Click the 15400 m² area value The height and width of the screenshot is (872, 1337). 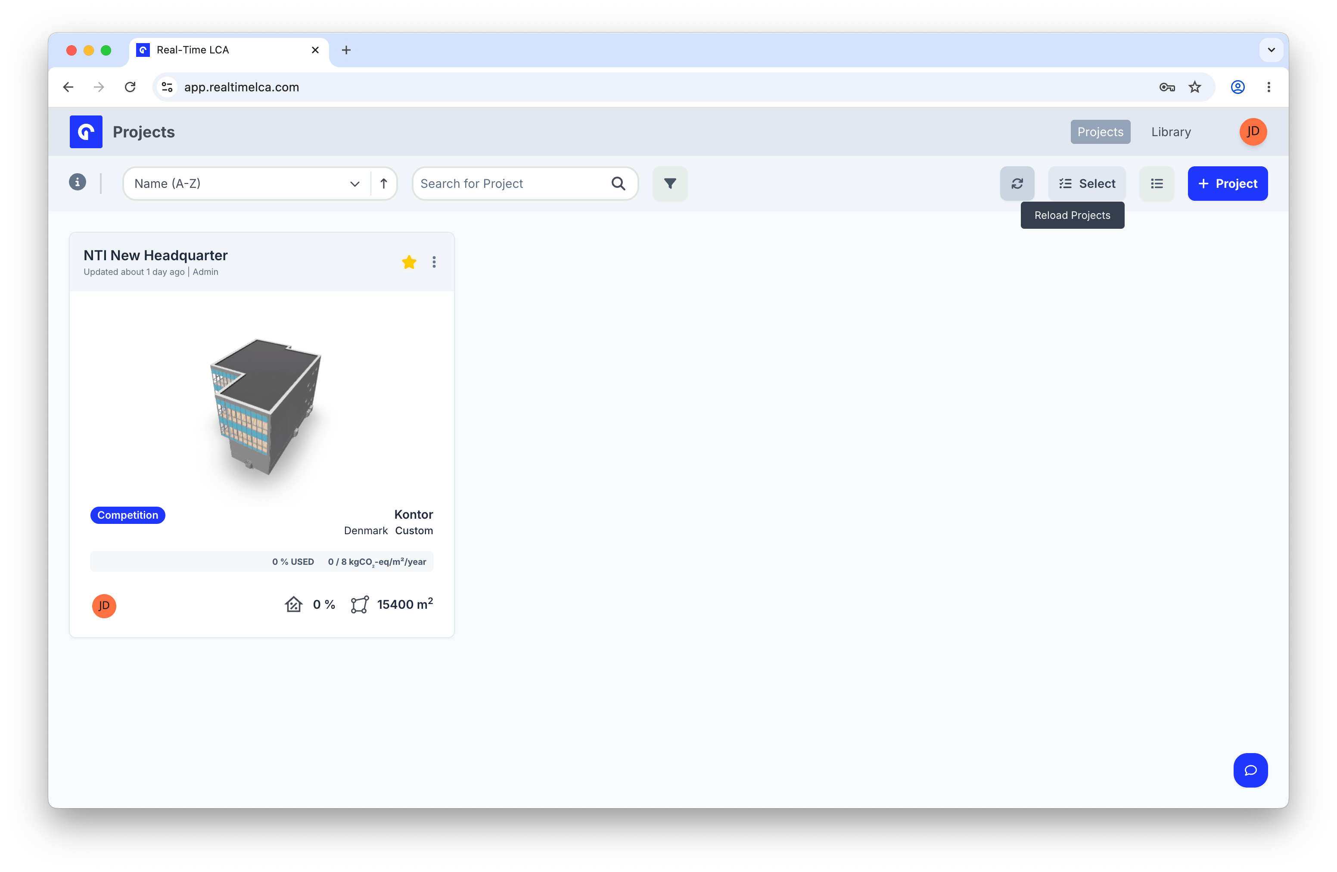click(x=405, y=604)
